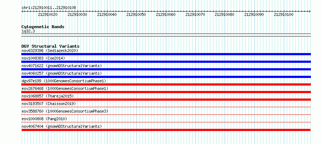The height and width of the screenshot is (144, 321).
Task: Open the nsv3193507 (Chaisson2019) label
Action: (49, 104)
